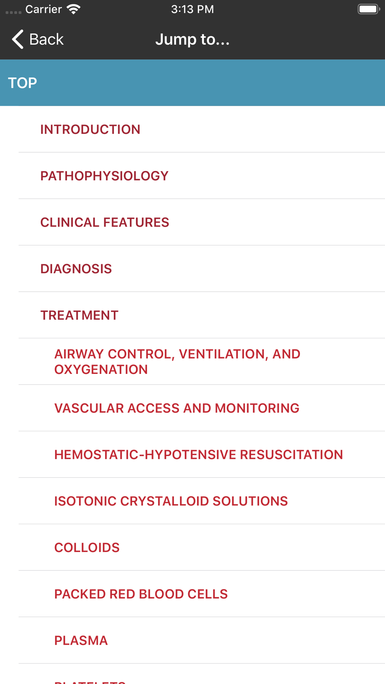Open the INTRODUCTION section

click(202, 129)
